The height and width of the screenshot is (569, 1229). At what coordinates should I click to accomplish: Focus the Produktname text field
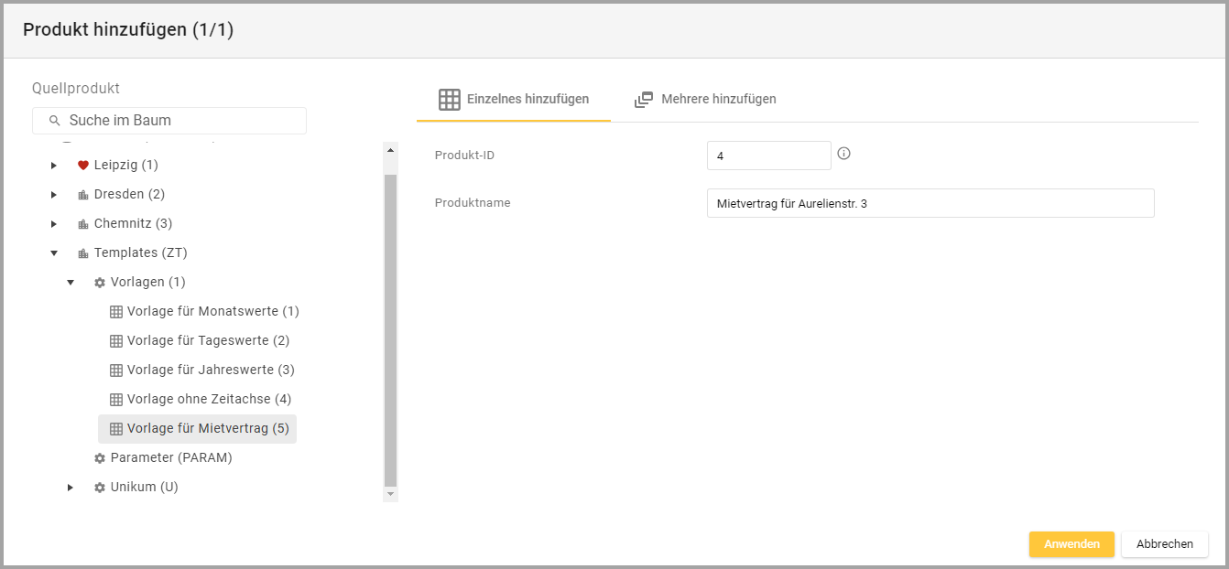click(930, 203)
